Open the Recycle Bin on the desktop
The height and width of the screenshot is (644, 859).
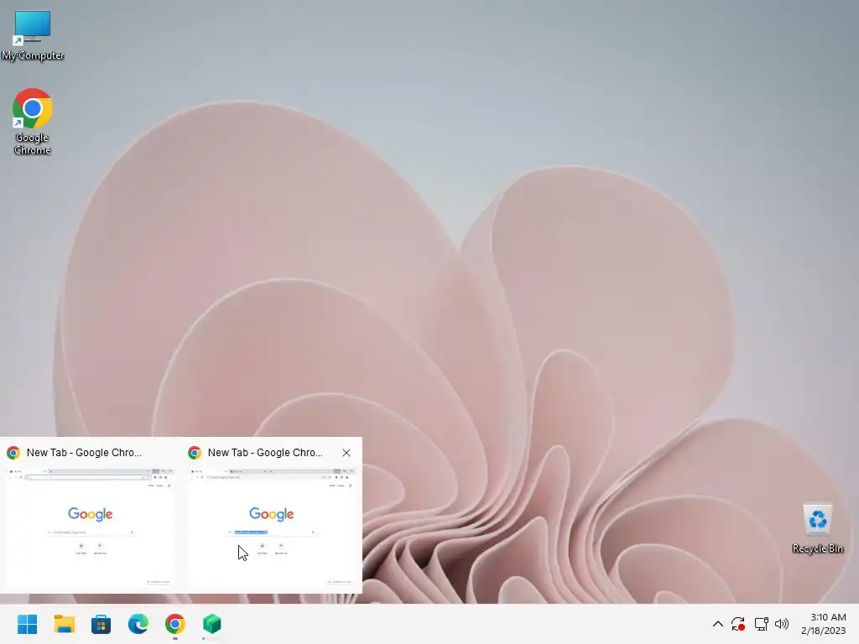pos(817,528)
